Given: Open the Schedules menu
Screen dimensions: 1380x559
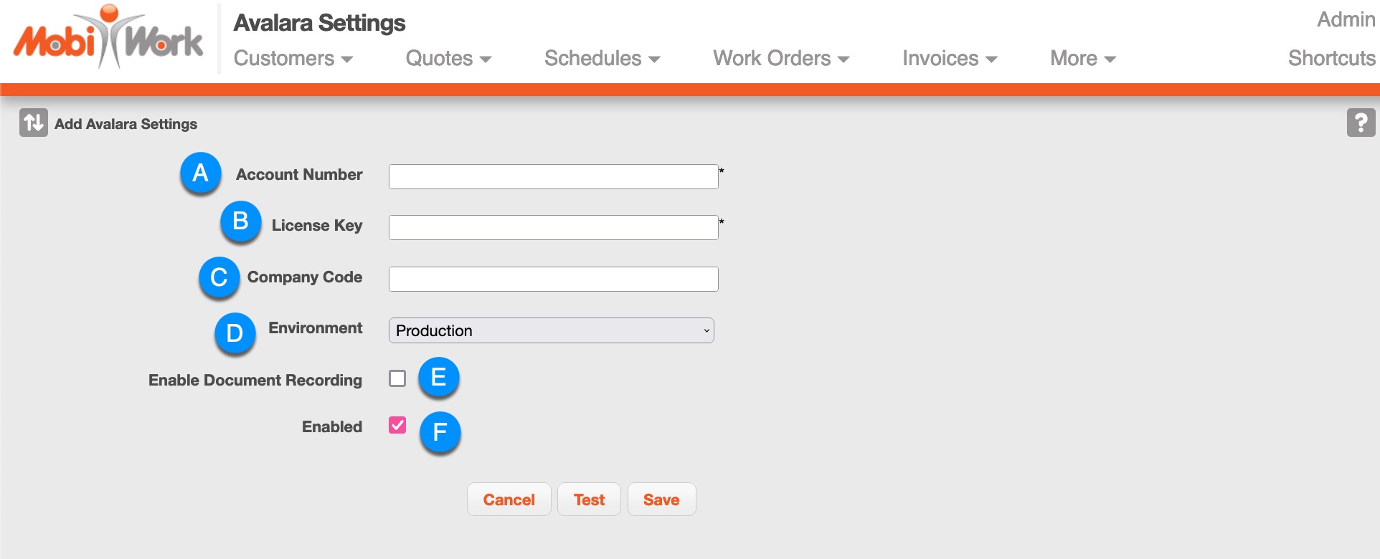Looking at the screenshot, I should [602, 59].
